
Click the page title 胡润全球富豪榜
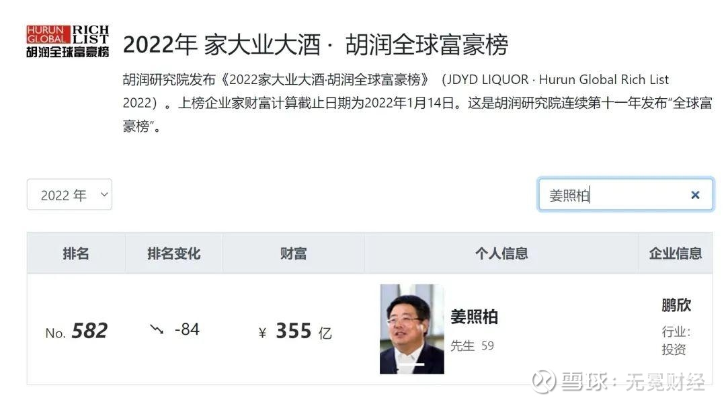tap(426, 45)
